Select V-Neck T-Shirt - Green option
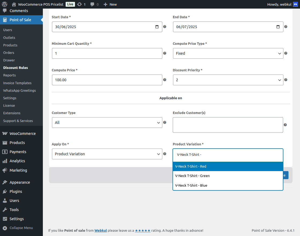The width and height of the screenshot is (300, 236). [x=192, y=176]
